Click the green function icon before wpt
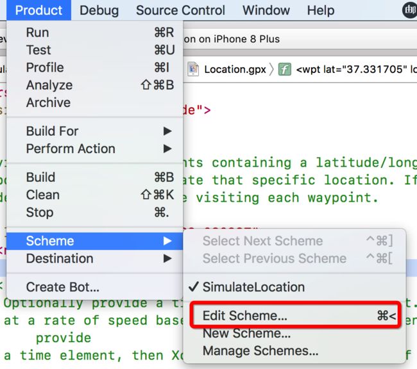The width and height of the screenshot is (417, 369). [285, 70]
